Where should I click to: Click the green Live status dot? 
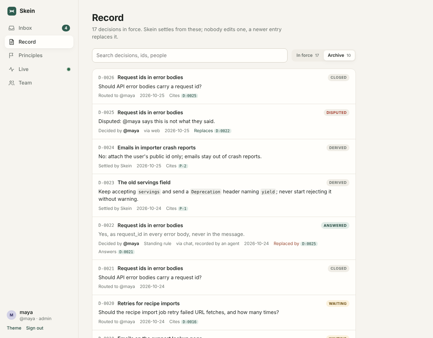(69, 69)
